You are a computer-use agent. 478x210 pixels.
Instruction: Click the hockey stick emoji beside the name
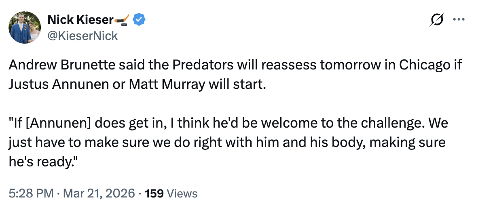coord(122,19)
